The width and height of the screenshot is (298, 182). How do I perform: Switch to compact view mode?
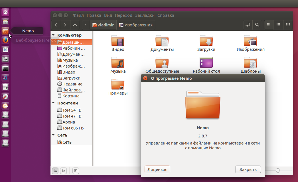point(288,25)
